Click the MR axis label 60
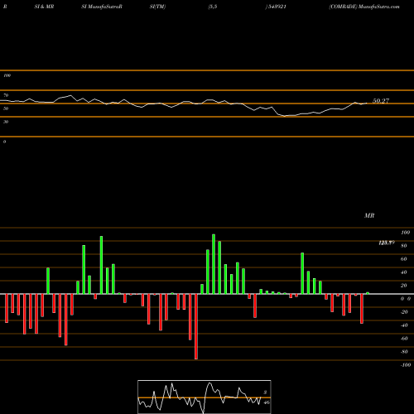Screen dimensions: 414x414 coord(403,259)
